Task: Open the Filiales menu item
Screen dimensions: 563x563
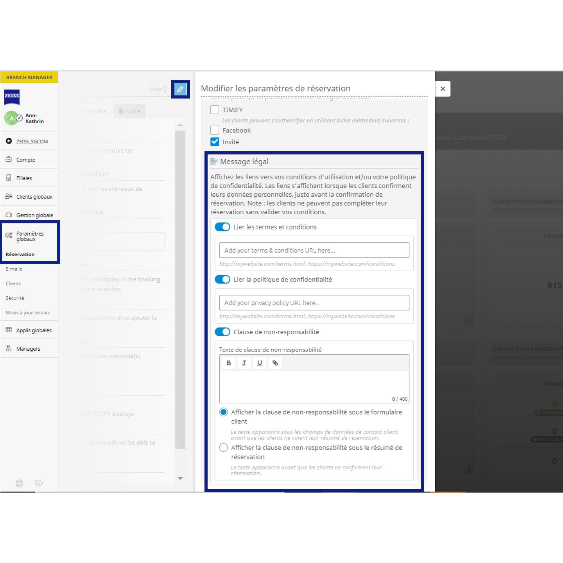Action: (x=29, y=178)
